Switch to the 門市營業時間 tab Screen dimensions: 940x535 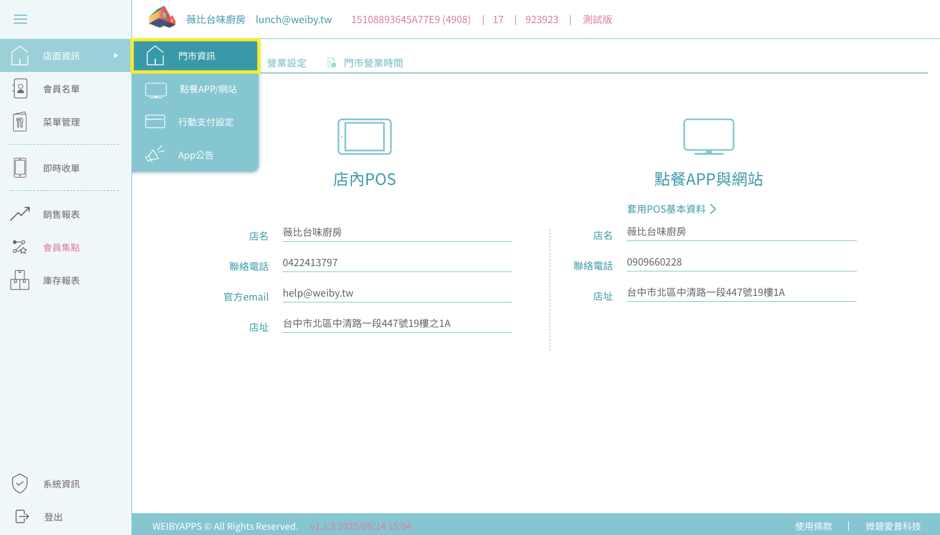tap(373, 63)
